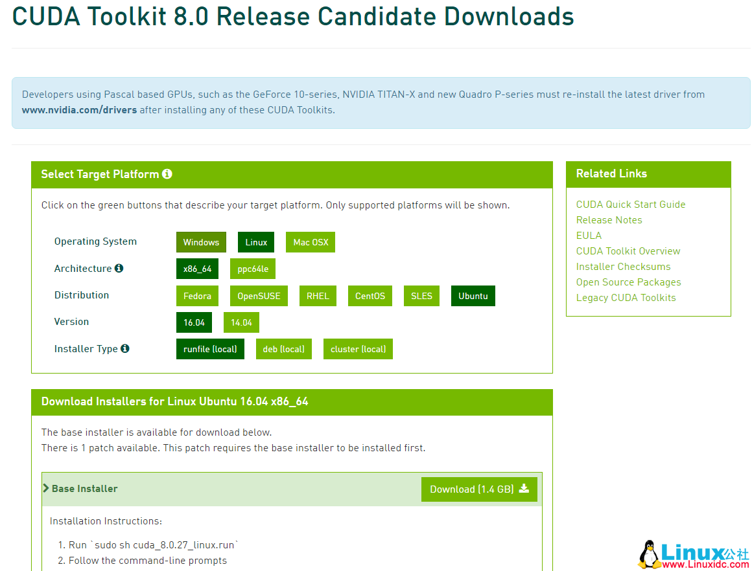
Task: Open the CUDA Quick Start Guide link
Action: [x=631, y=205]
